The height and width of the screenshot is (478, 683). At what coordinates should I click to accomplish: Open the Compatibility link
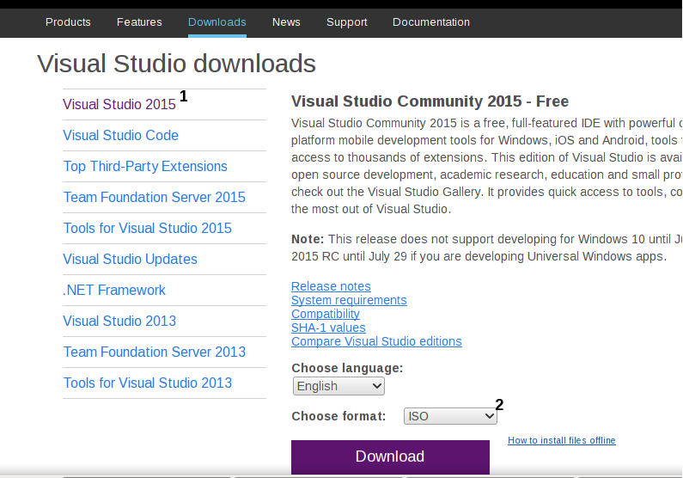(326, 314)
